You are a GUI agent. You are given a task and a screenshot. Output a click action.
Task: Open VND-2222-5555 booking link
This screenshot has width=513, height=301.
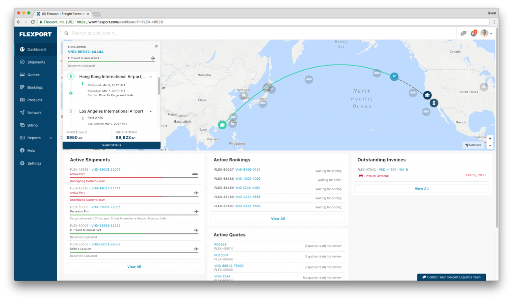coord(248,197)
